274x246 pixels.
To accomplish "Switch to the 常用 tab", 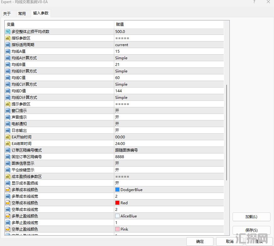I will (x=22, y=13).
